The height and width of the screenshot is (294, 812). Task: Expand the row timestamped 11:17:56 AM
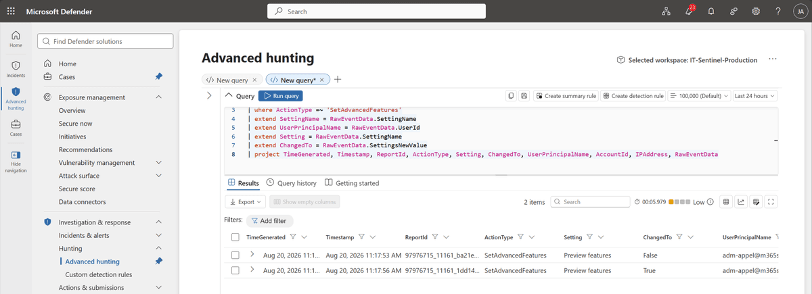(252, 270)
